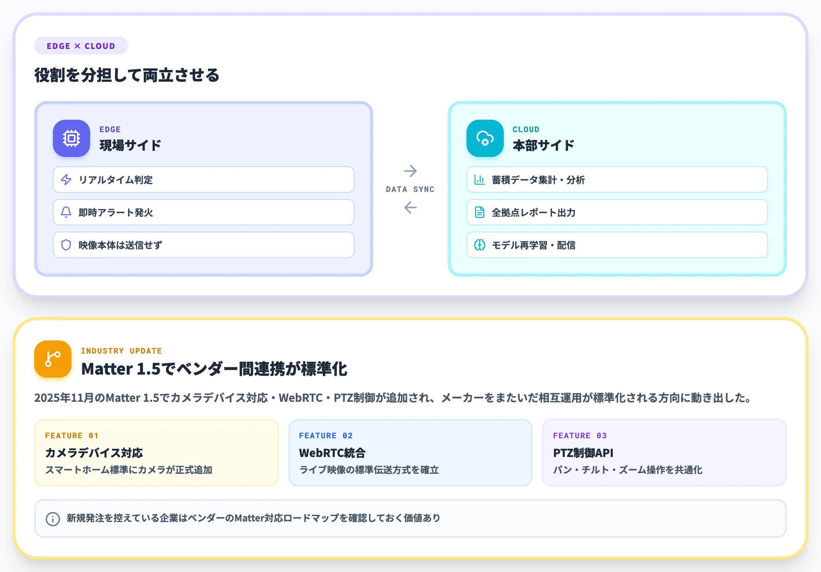The height and width of the screenshot is (572, 821).
Task: Click the DATA SYNC label
Action: click(x=410, y=189)
